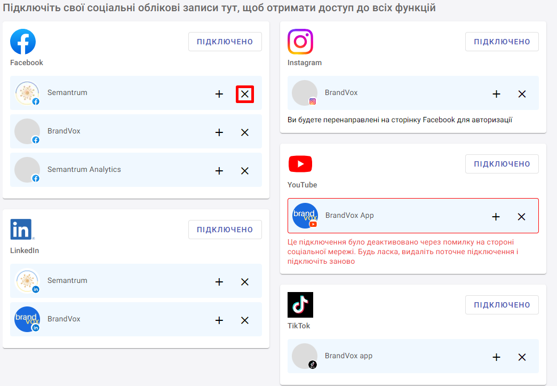Select the 'BrandVox app' TikTok account name
This screenshot has width=557, height=386.
pyautogui.click(x=348, y=356)
